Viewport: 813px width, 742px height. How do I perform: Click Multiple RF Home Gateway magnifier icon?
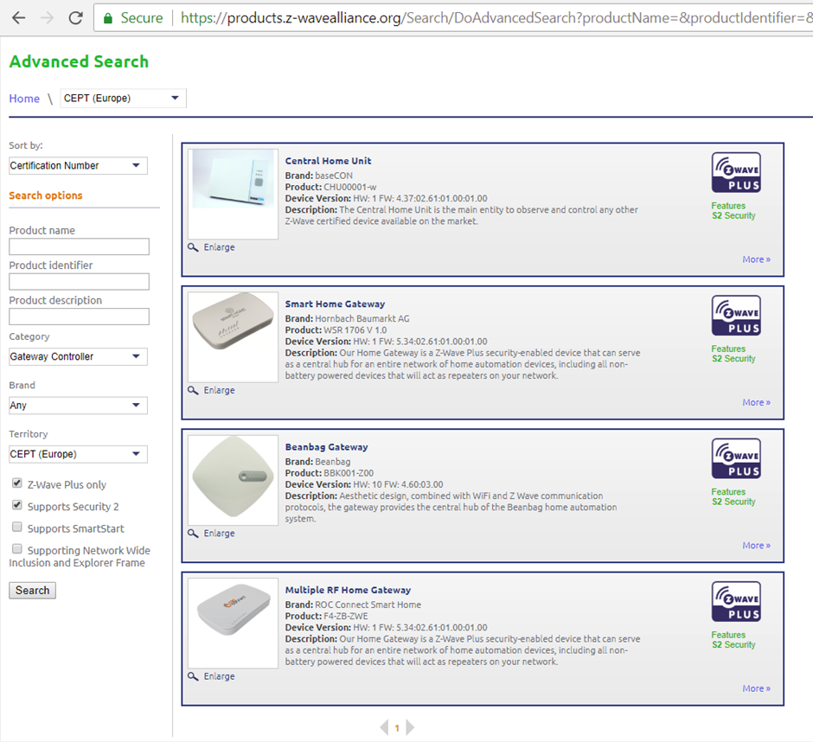[x=193, y=676]
